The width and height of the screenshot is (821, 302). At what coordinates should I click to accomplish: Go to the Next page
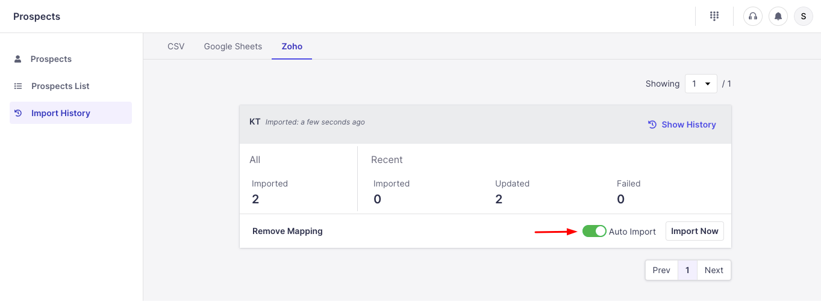714,270
